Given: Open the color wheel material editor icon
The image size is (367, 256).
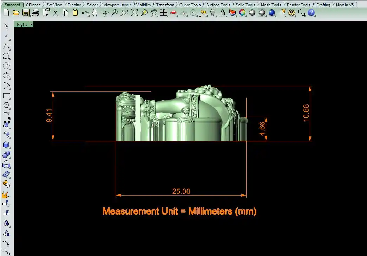Looking at the screenshot, I should (242, 13).
